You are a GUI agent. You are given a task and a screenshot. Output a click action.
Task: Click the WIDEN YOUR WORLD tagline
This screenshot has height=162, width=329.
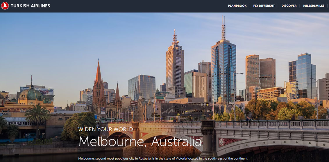click(x=106, y=129)
